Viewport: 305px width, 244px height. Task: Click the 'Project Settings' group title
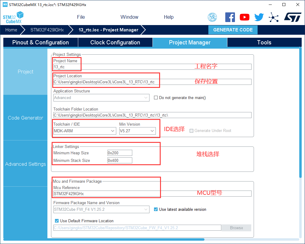pyautogui.click(x=67, y=54)
